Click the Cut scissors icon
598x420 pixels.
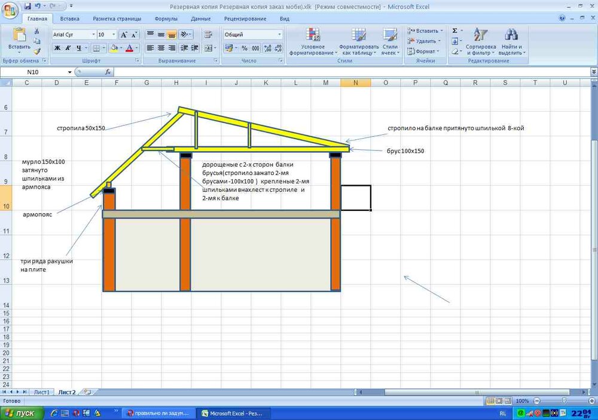point(36,31)
